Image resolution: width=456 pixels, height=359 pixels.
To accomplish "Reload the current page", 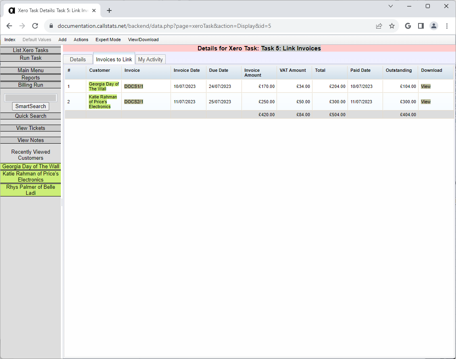I will [35, 25].
